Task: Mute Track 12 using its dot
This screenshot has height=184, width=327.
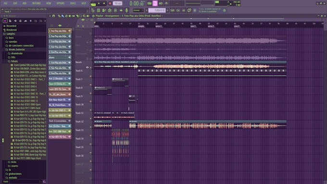Action: [x=90, y=127]
